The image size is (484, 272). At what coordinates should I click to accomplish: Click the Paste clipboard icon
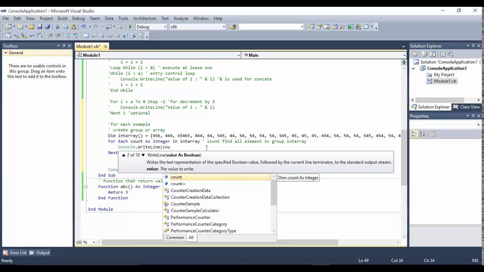[73, 27]
